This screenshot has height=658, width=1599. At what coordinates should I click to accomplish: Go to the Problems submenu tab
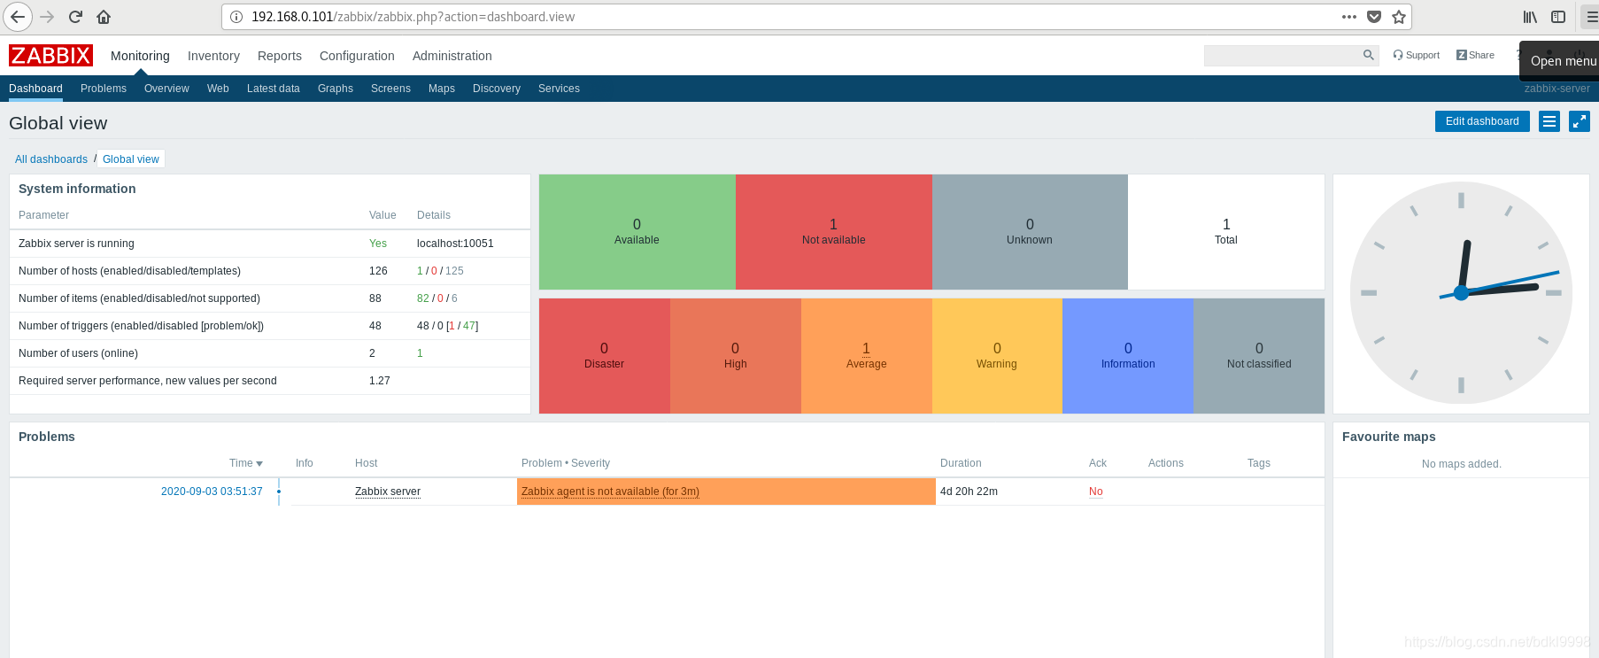click(x=104, y=89)
